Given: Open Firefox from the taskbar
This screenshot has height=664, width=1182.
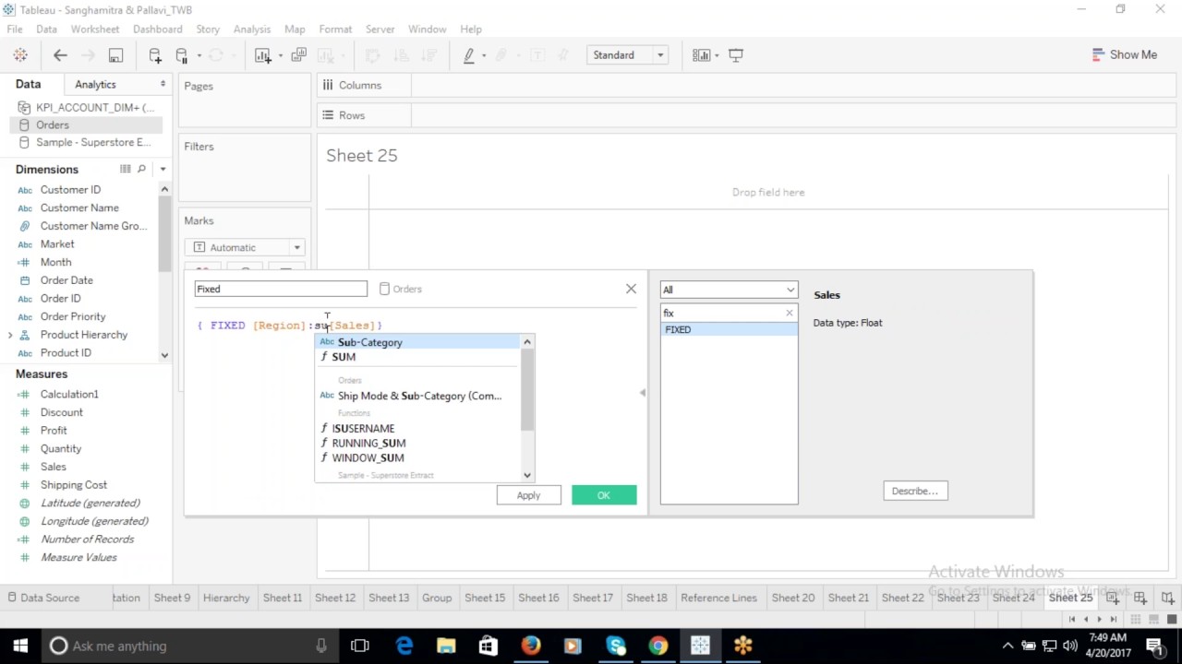Looking at the screenshot, I should tap(530, 646).
